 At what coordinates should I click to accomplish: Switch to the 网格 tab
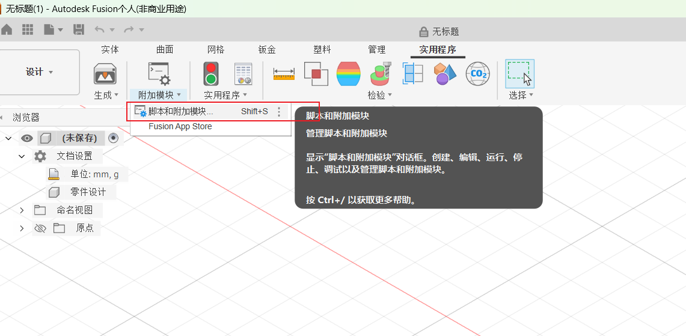216,49
